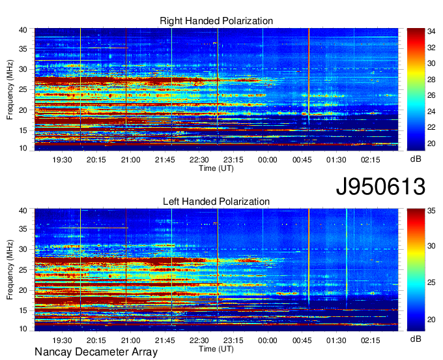The height and width of the screenshot is (360, 443).
Task: Click the 20:15 time tick in Right Handed plot
Action: coord(96,160)
